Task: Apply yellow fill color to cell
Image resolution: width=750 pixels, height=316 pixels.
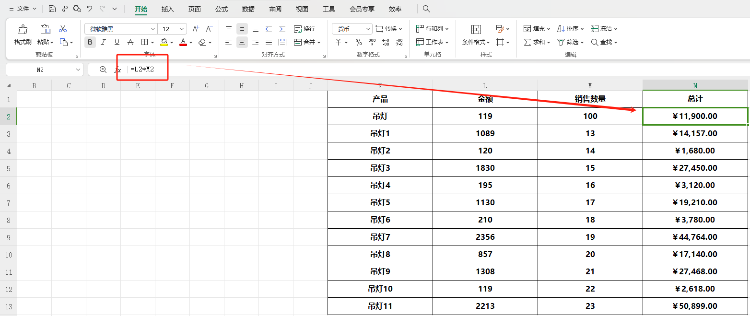Action: 164,42
